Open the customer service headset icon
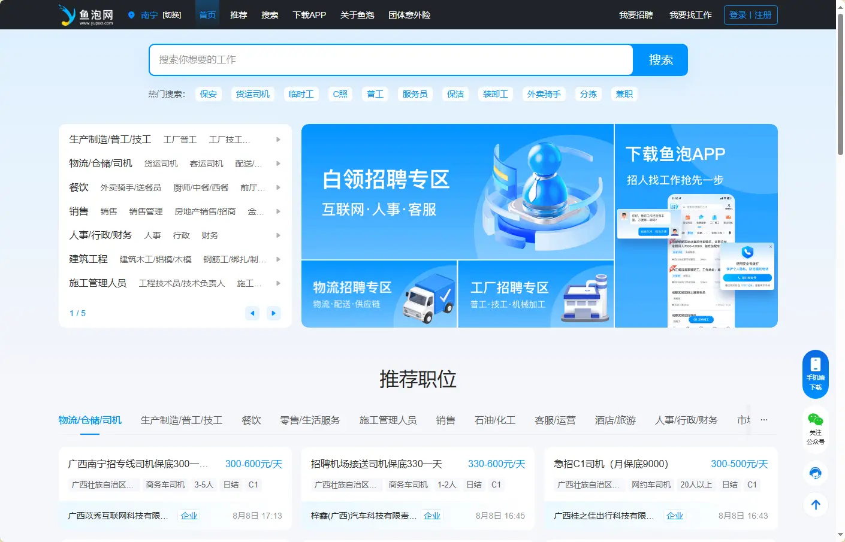 (x=815, y=473)
